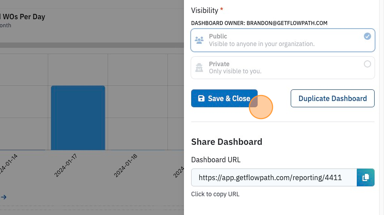Click the 'Click to copy URL' text
384x215 pixels.
(215, 194)
